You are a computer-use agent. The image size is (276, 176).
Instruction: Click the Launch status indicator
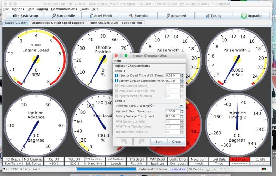116,163
